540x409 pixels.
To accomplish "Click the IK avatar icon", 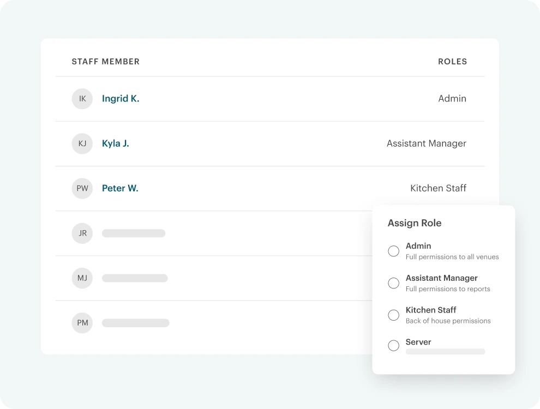I will tap(82, 99).
